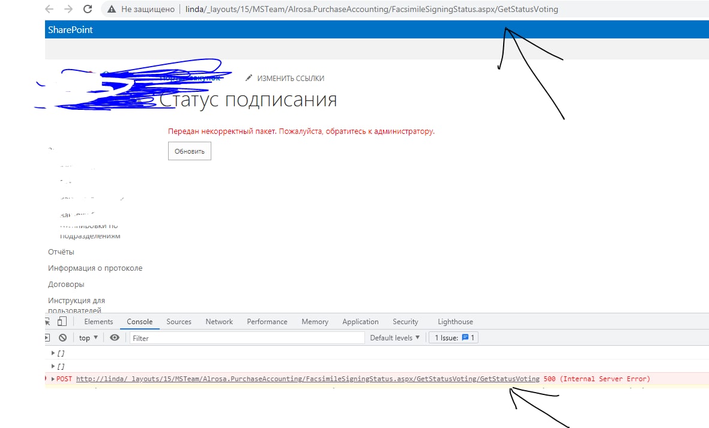Viewport: 709px width, 428px height.
Task: Click the red error message about некорректный пакет
Action: 301,131
